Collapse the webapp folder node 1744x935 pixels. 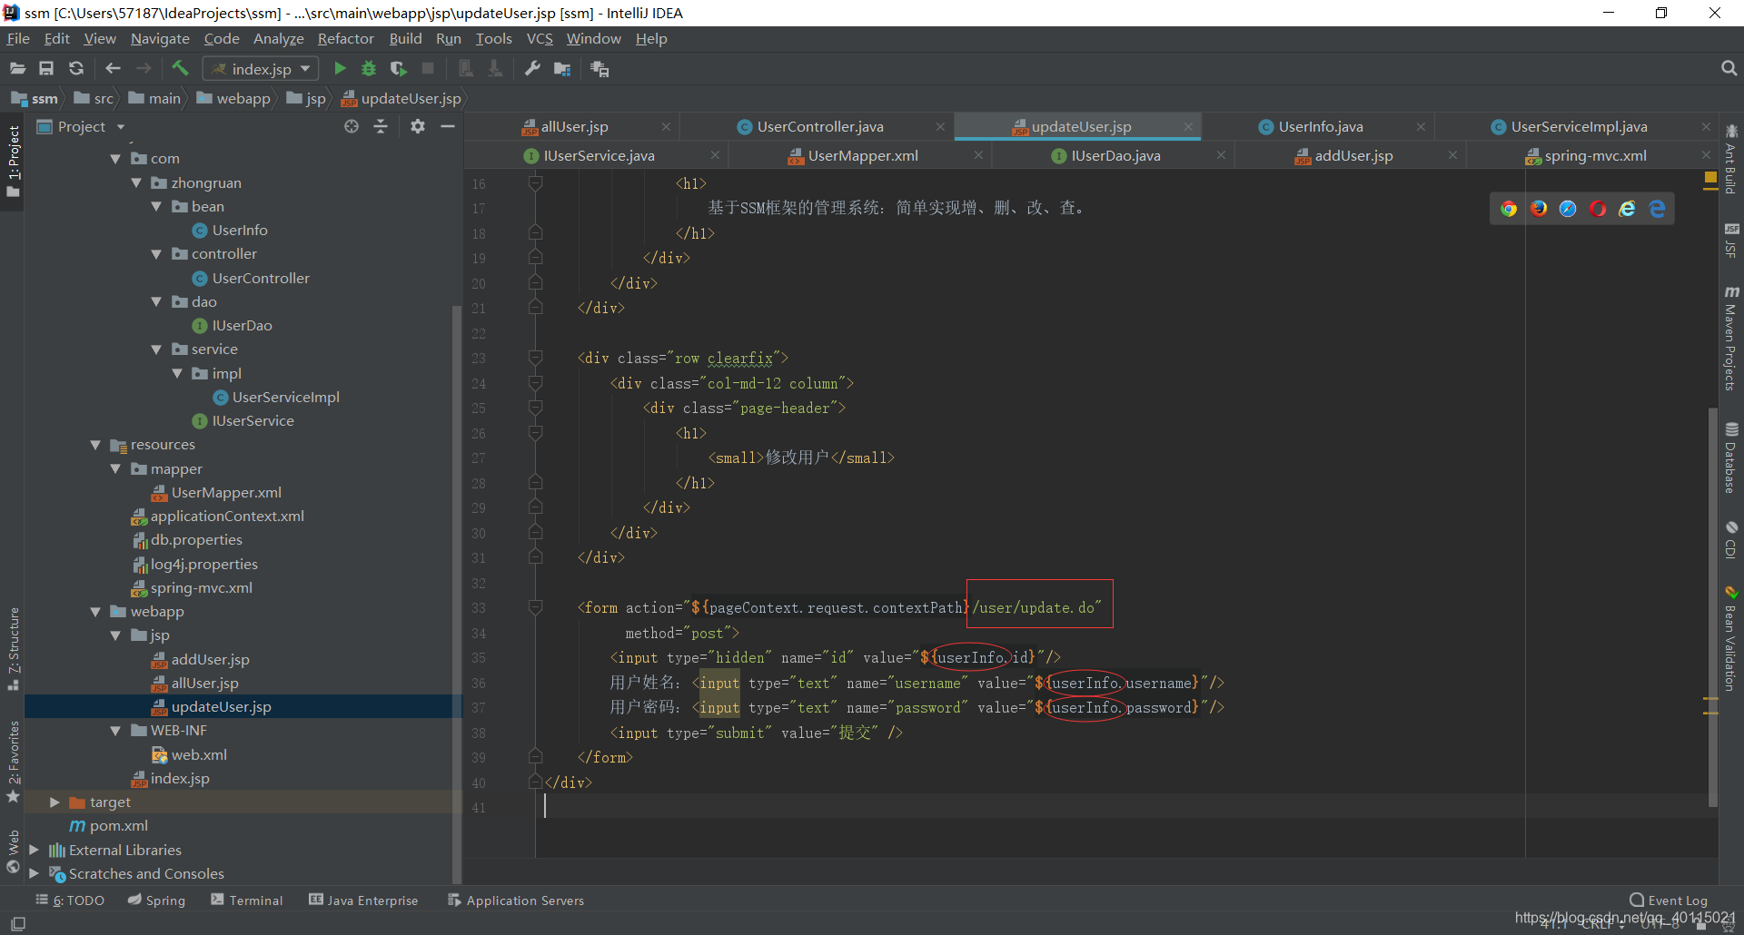pyautogui.click(x=95, y=612)
